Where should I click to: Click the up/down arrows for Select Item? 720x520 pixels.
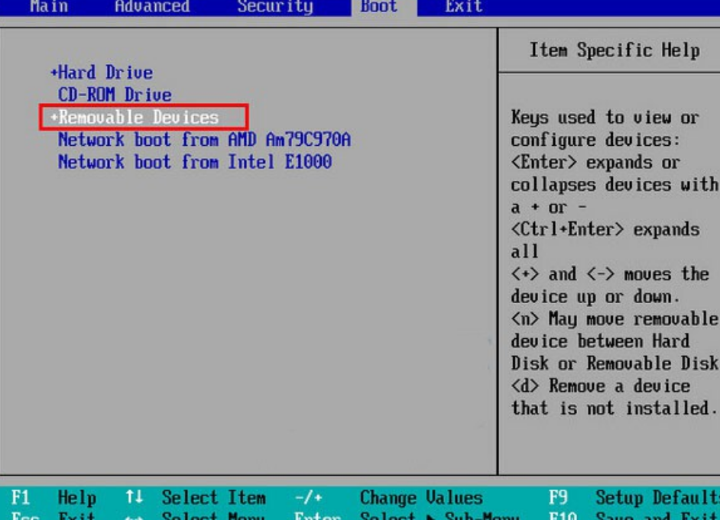[134, 499]
